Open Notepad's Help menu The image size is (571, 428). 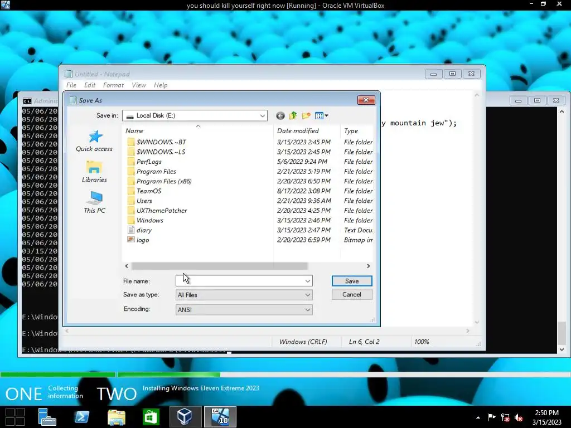(x=161, y=85)
